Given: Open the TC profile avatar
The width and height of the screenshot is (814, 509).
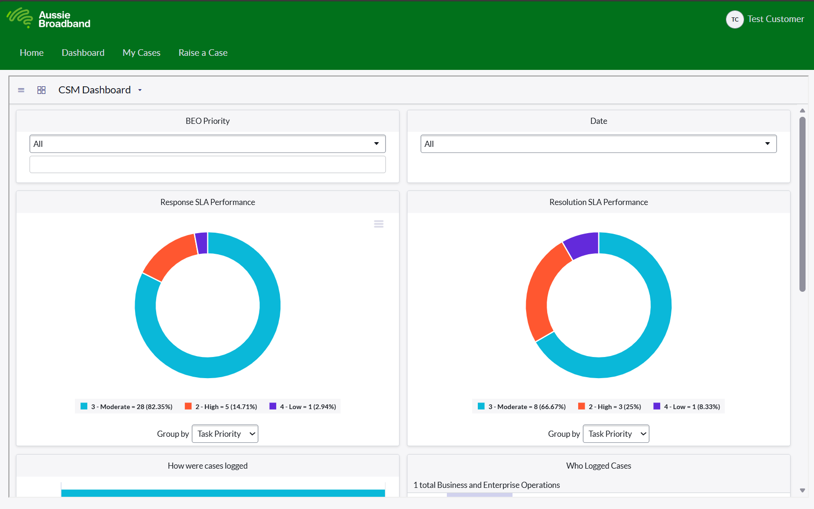Looking at the screenshot, I should pyautogui.click(x=734, y=19).
